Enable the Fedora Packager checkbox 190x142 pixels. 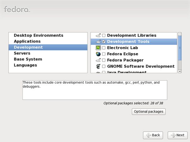click(104, 60)
